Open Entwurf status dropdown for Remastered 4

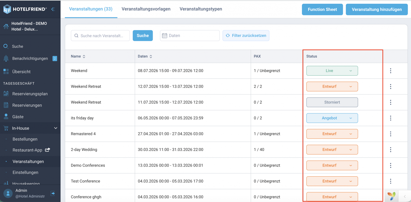click(x=332, y=134)
